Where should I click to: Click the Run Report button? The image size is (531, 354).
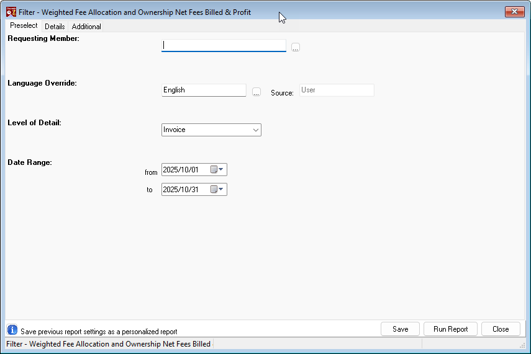(x=450, y=329)
